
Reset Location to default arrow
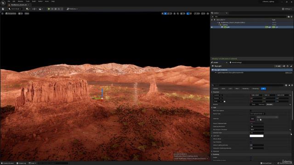(x=290, y=95)
